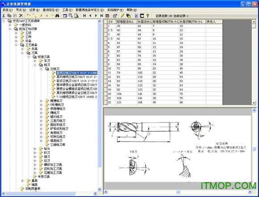Click the folder icon beside 刀具 node
Image resolution: width=259 pixels, height=197 pixels.
point(29,53)
